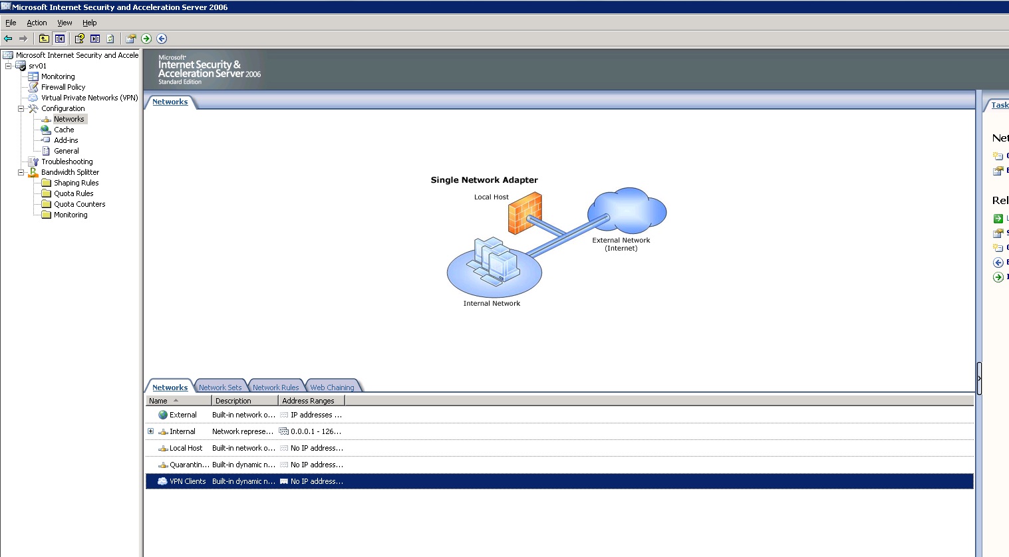This screenshot has width=1009, height=557.
Task: Switch to the Web Chaining tab
Action: click(332, 388)
